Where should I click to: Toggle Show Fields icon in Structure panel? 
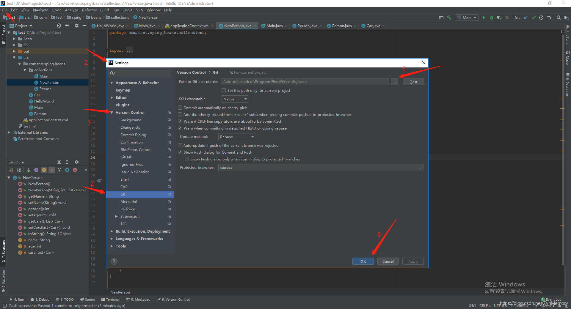click(44, 170)
